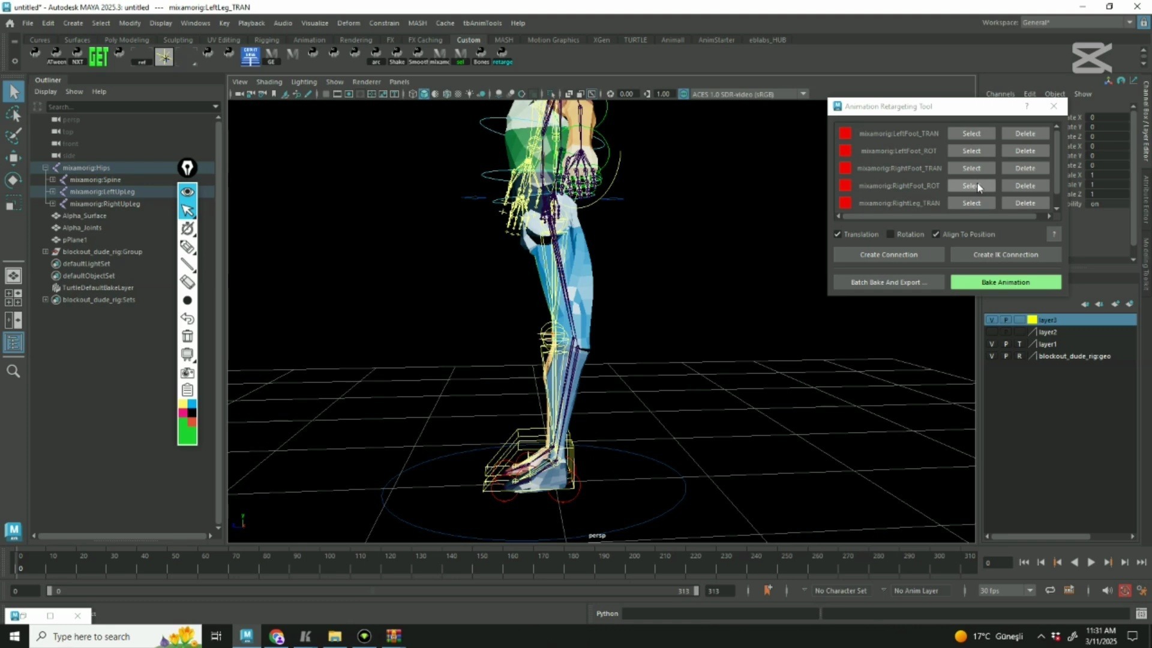Screen dimensions: 1152x648
Task: Open the tbAnimTools menu
Action: pyautogui.click(x=482, y=23)
